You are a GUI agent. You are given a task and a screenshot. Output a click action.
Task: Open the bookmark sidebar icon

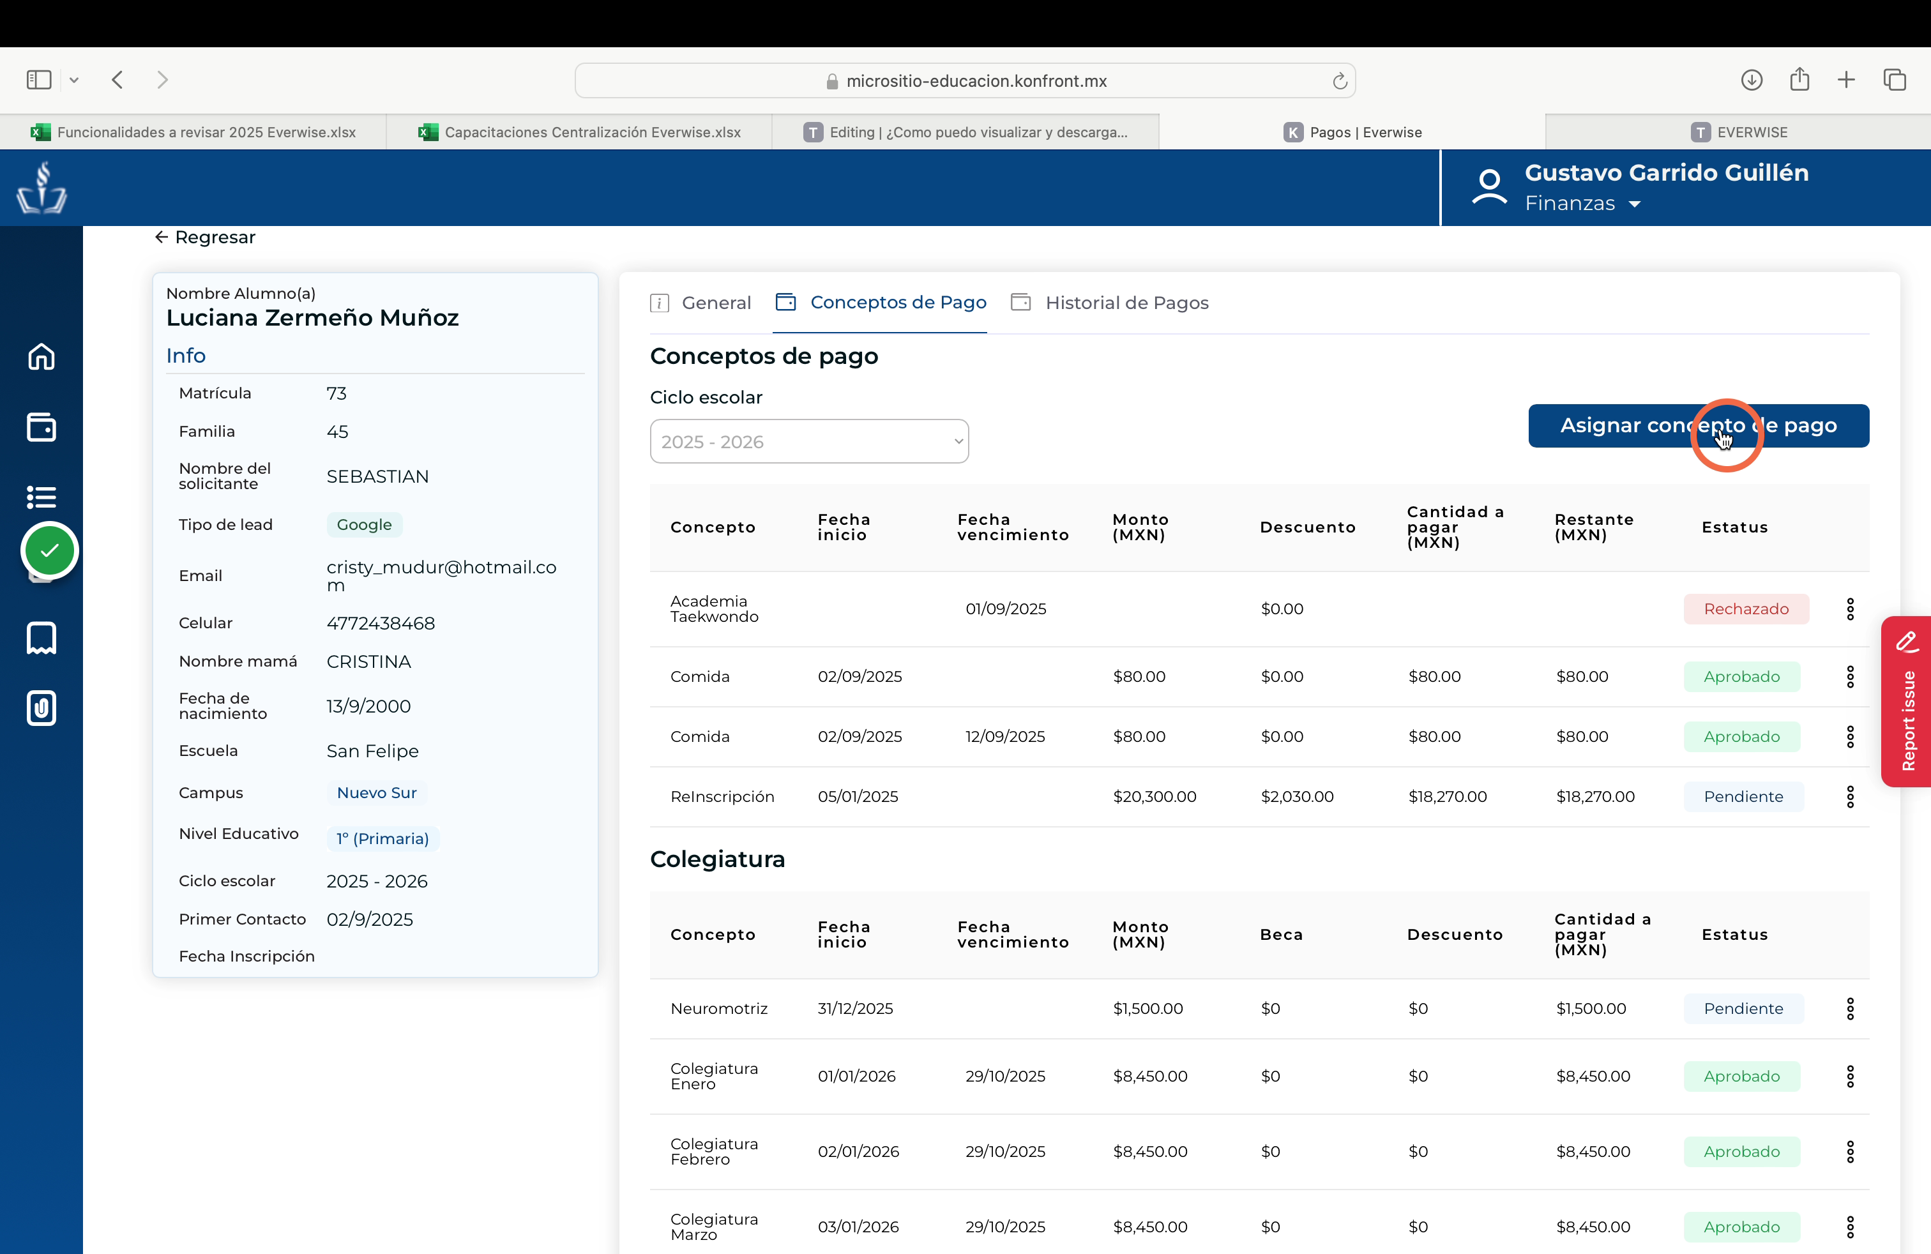(42, 638)
